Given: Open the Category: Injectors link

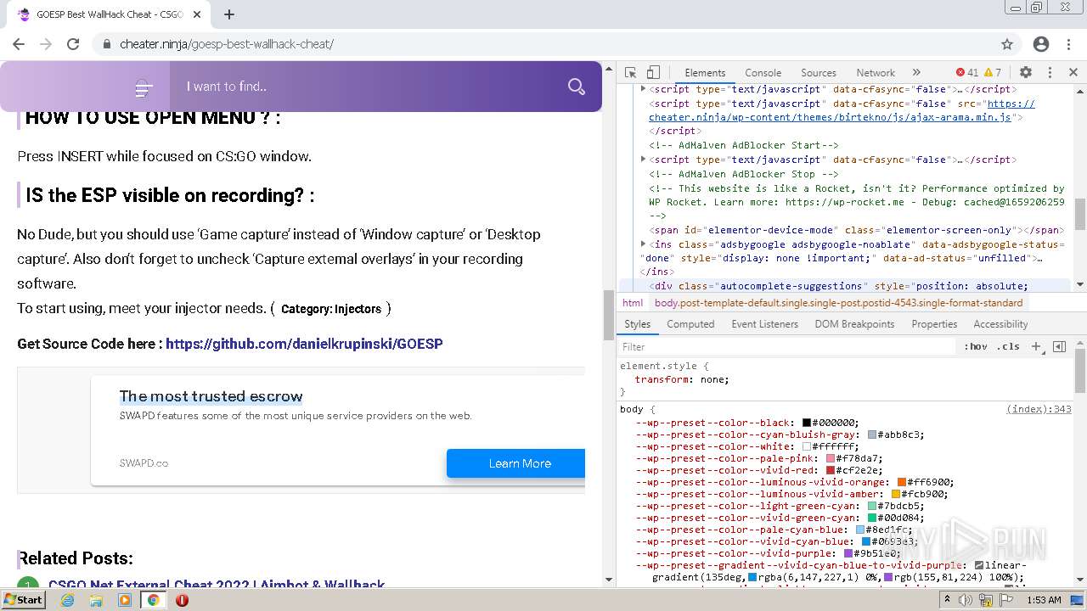Looking at the screenshot, I should click(331, 309).
